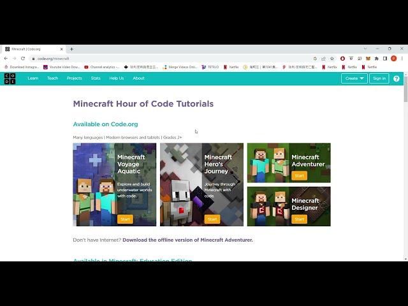Open the Extensions puzzle-piece menu
This screenshot has height=306, width=408.
tap(377, 59)
